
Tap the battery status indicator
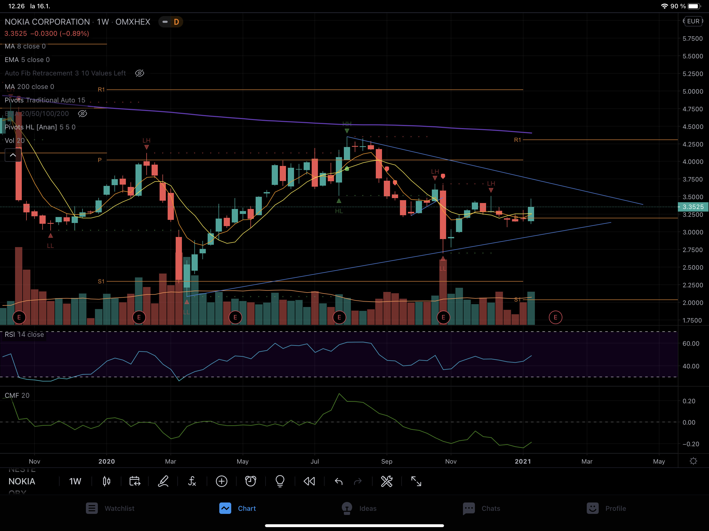[694, 6]
